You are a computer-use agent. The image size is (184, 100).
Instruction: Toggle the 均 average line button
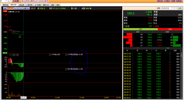12,8
